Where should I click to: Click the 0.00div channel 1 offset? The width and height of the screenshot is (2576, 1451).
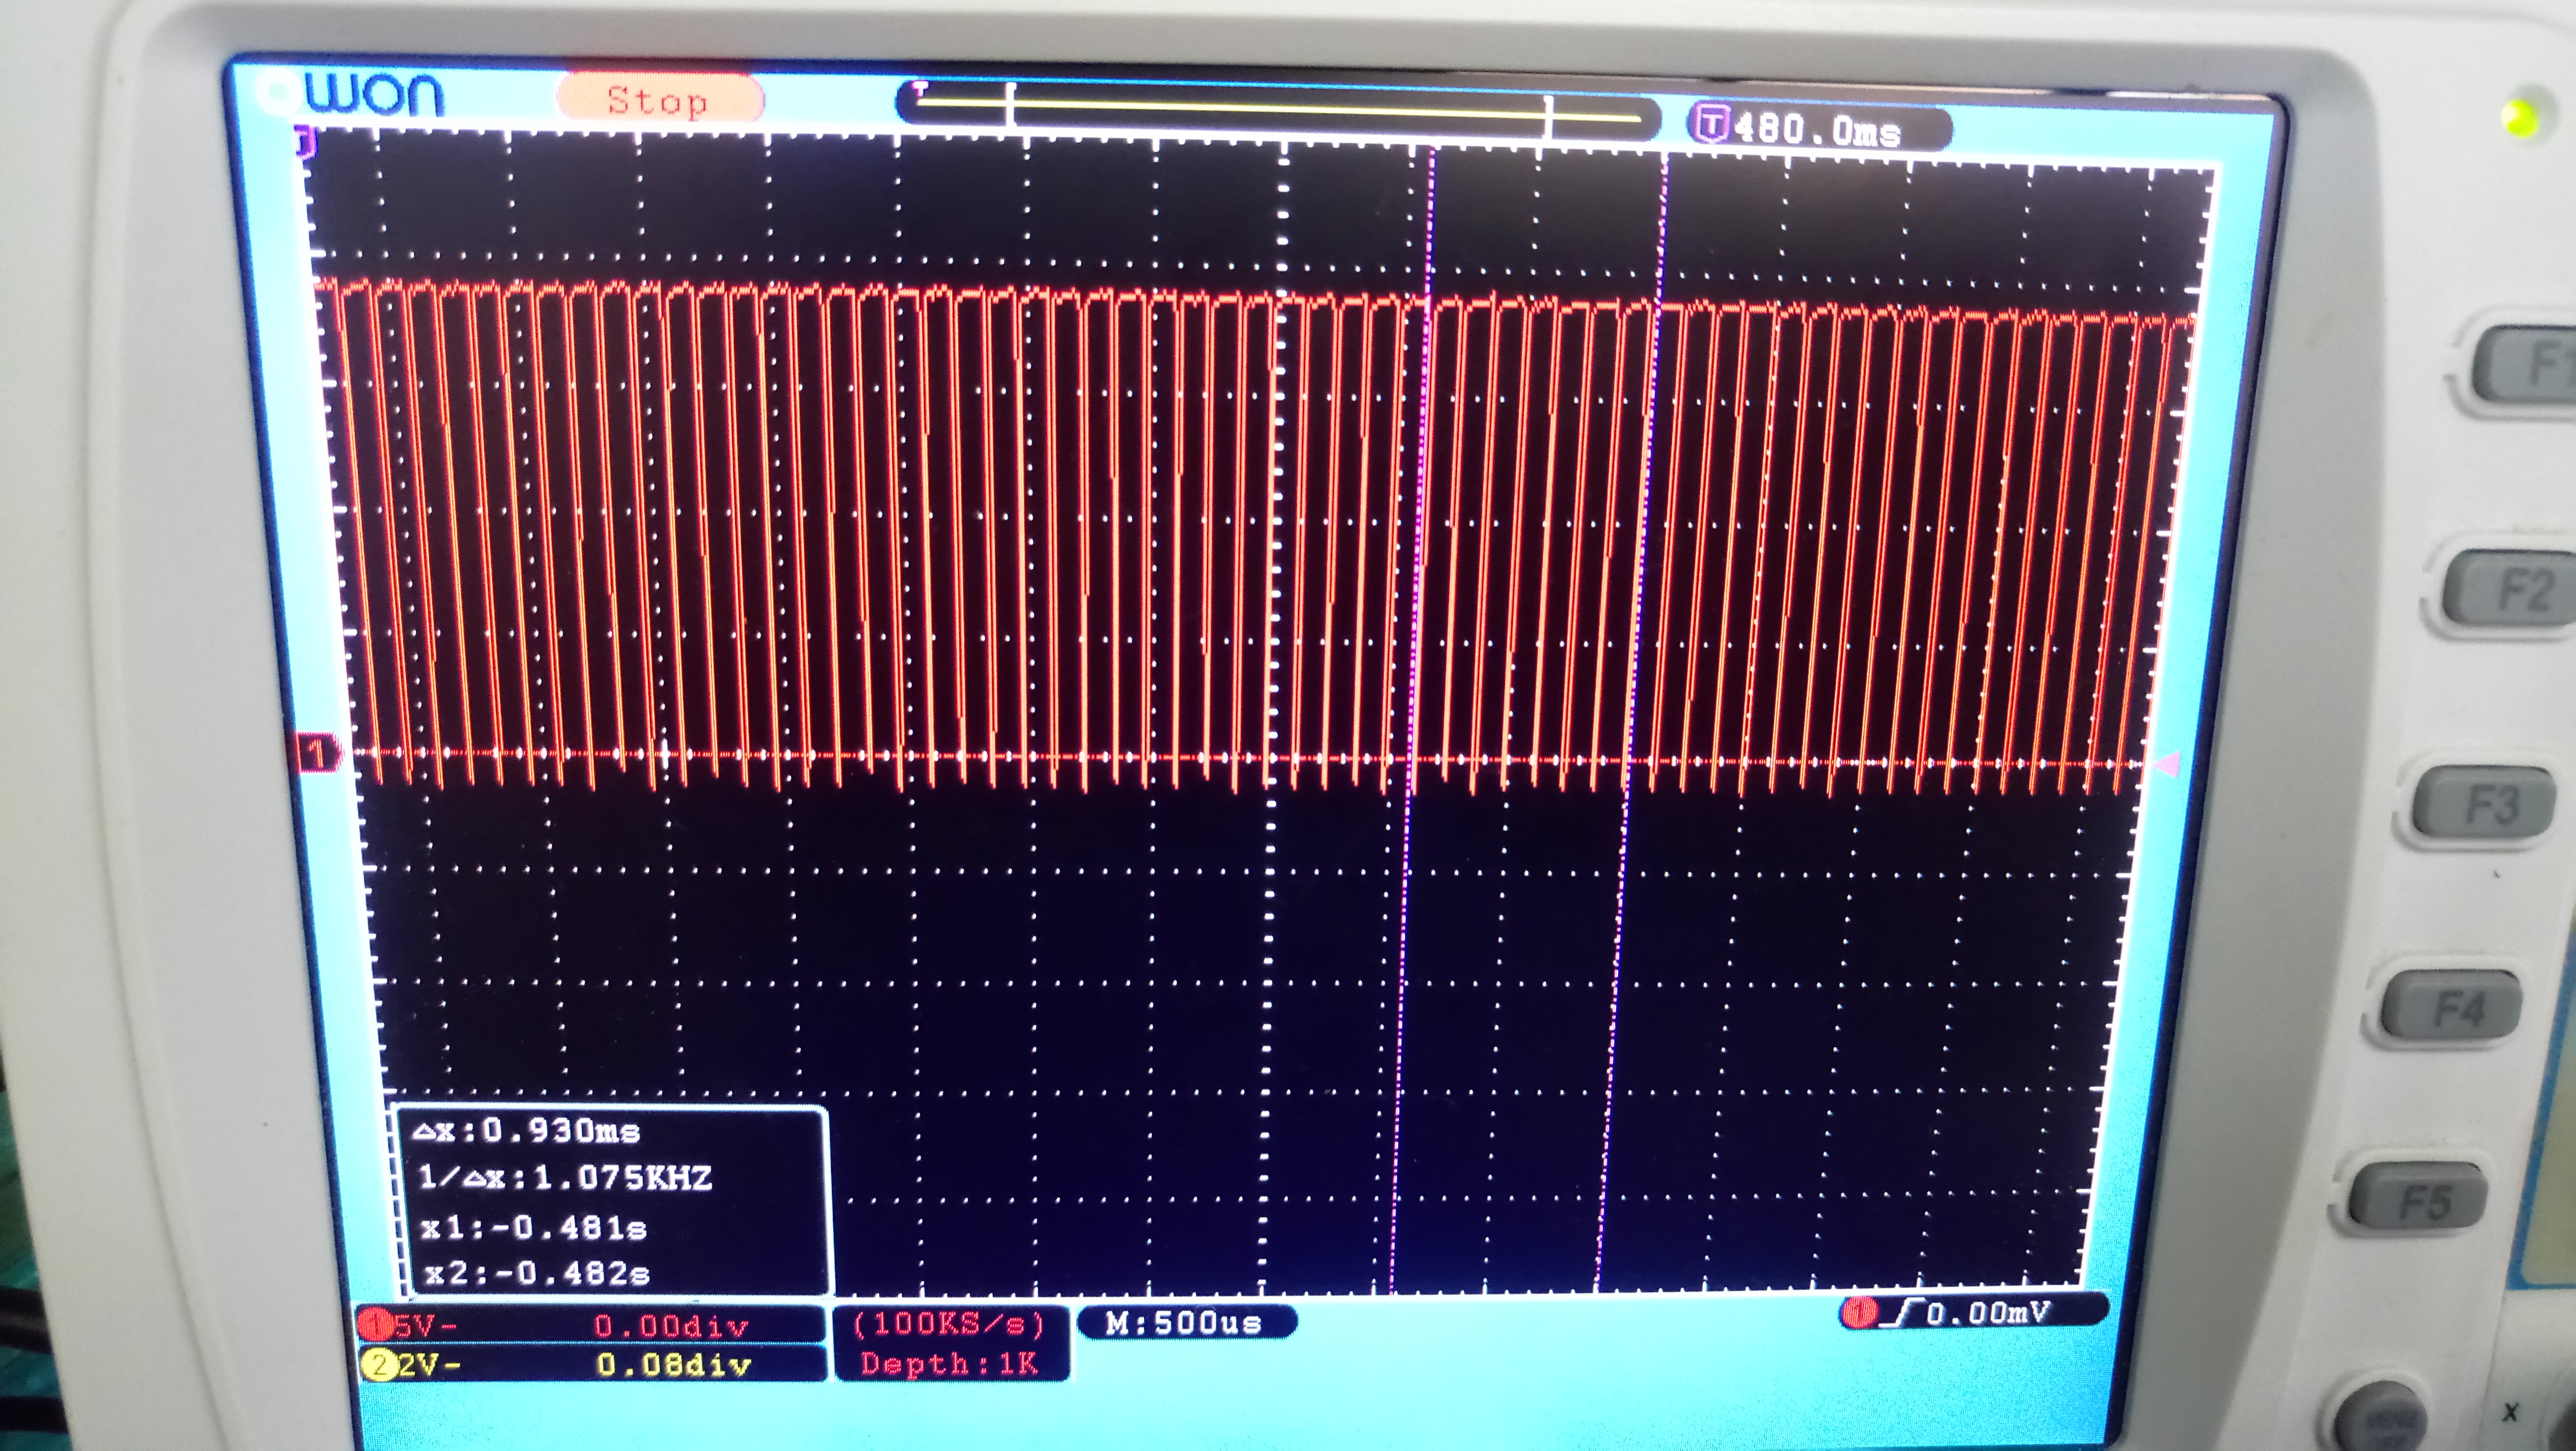[672, 1327]
